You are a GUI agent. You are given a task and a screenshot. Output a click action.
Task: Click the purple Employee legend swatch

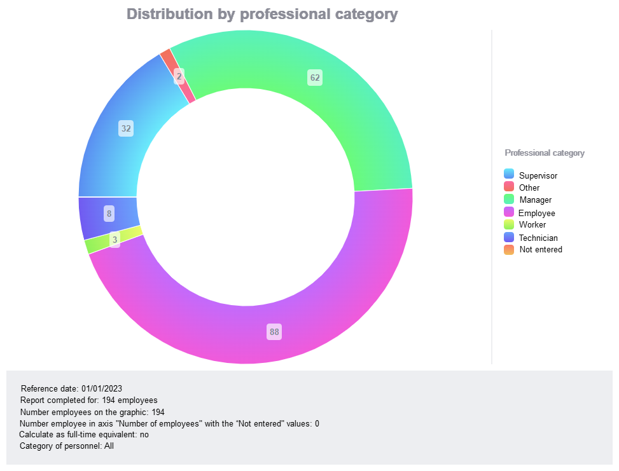point(509,212)
